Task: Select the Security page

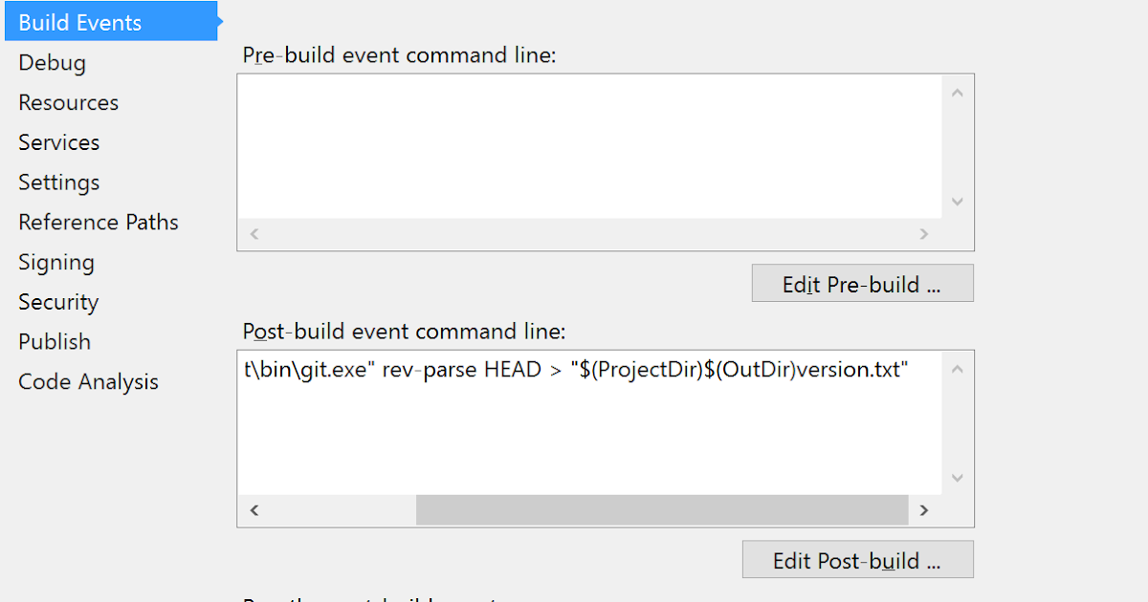Action: click(57, 301)
